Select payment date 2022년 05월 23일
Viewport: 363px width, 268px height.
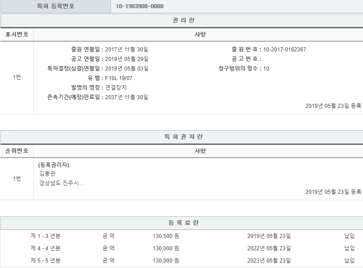pyautogui.click(x=269, y=248)
